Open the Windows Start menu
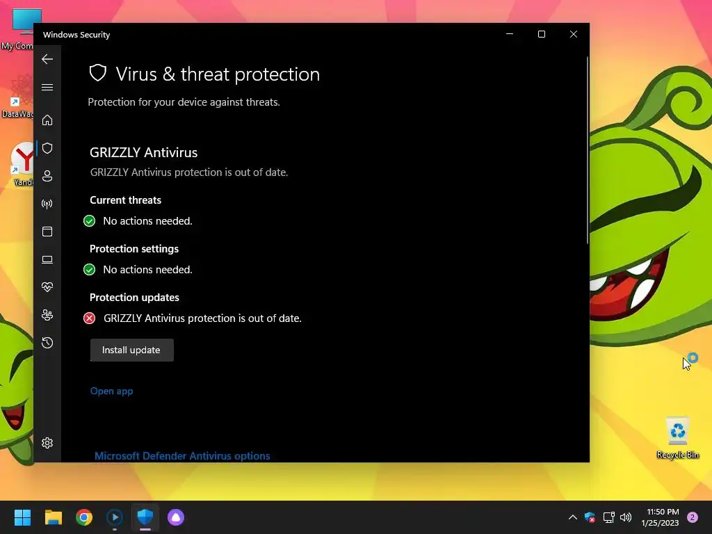 22,517
